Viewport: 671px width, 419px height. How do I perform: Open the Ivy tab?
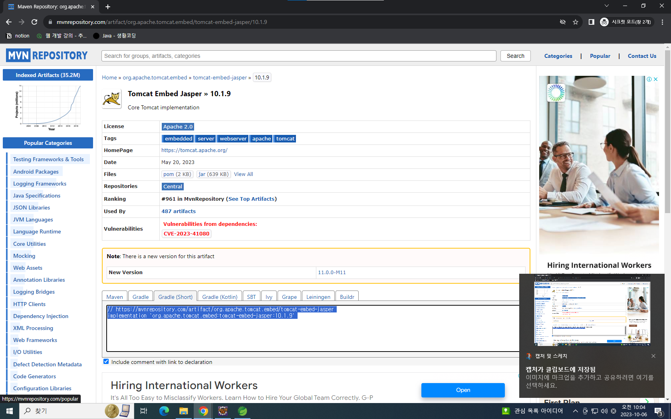pos(269,296)
